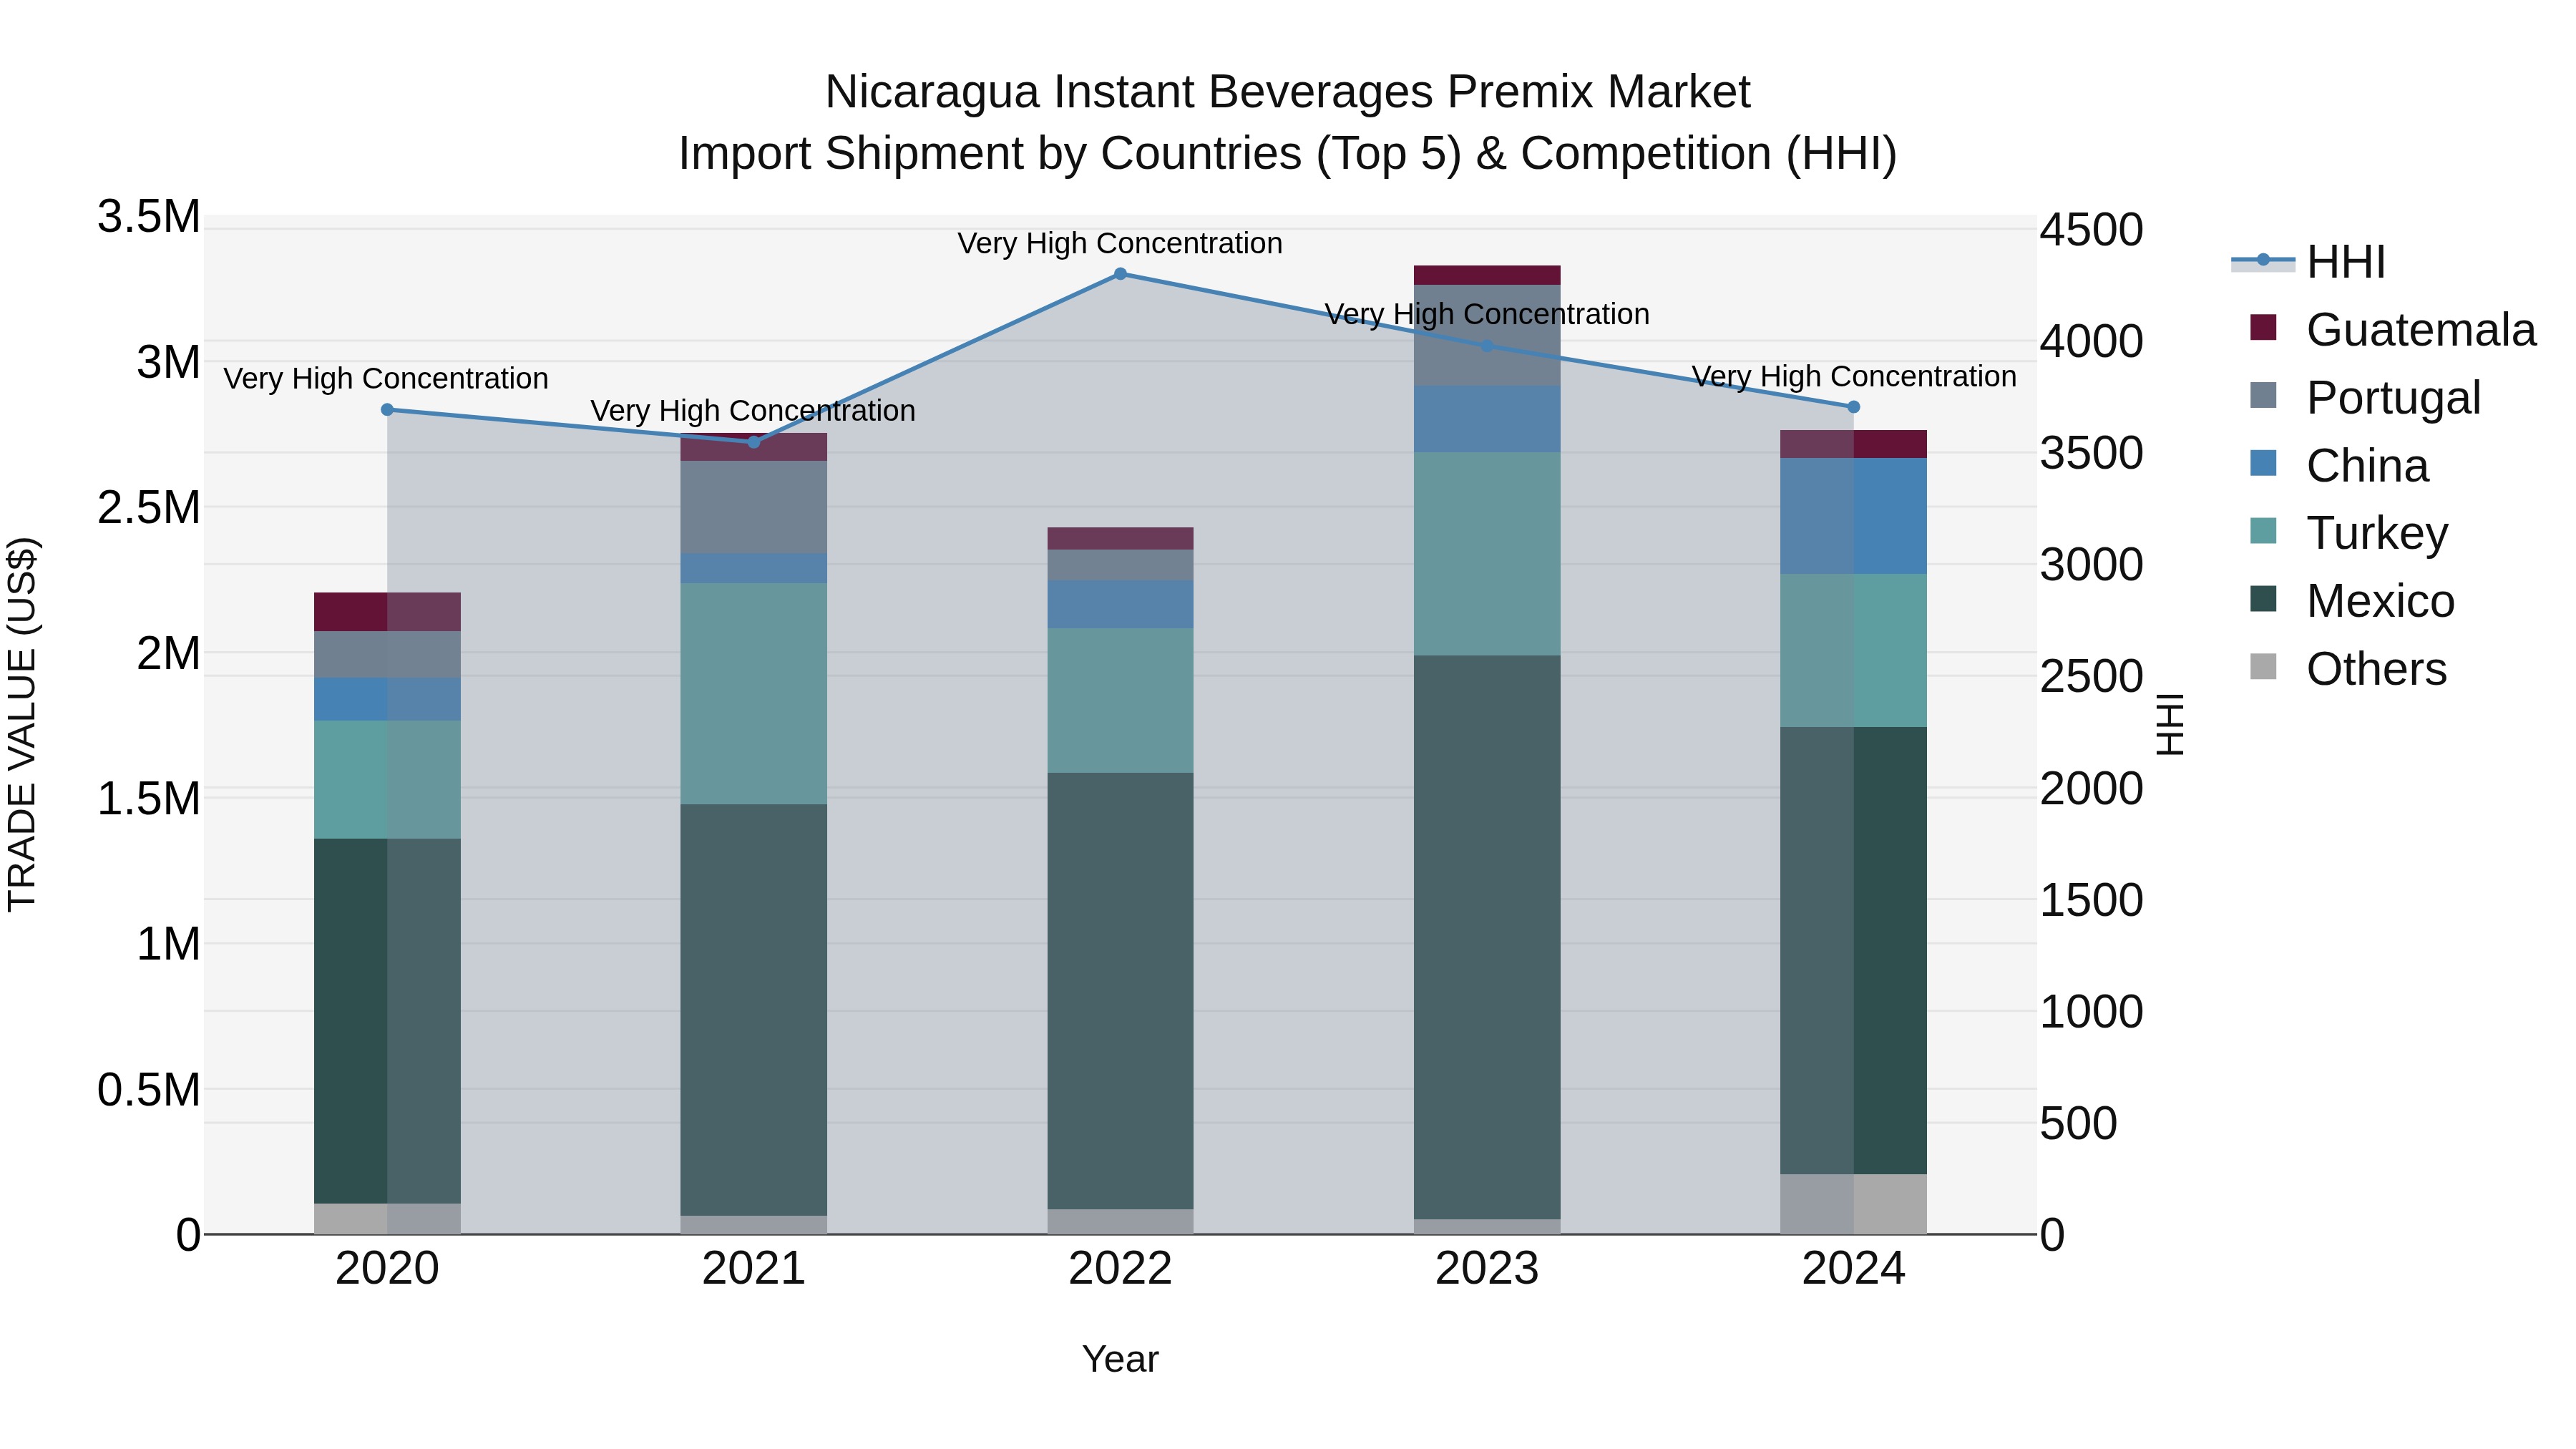This screenshot has width=2576, height=1449.
Task: Click the Turkey segment of the 2021 bar
Action: 754,694
